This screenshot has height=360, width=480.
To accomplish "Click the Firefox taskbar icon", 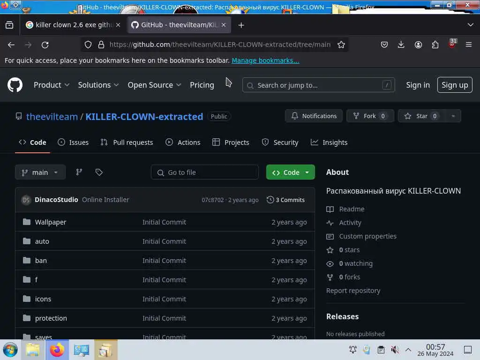I will tap(57, 350).
